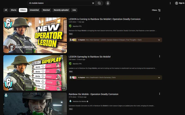Select the Live filter chip

point(74,10)
